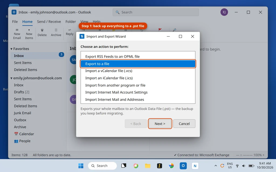Click the yellow-black taskbar app icon
The height and width of the screenshot is (172, 276).
click(160, 166)
